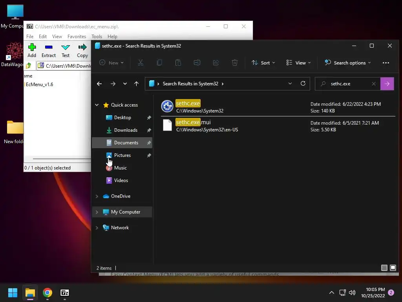Screen dimensions: 402x302
Task: Open the Edit menu in 7-Zip
Action: tap(42, 37)
